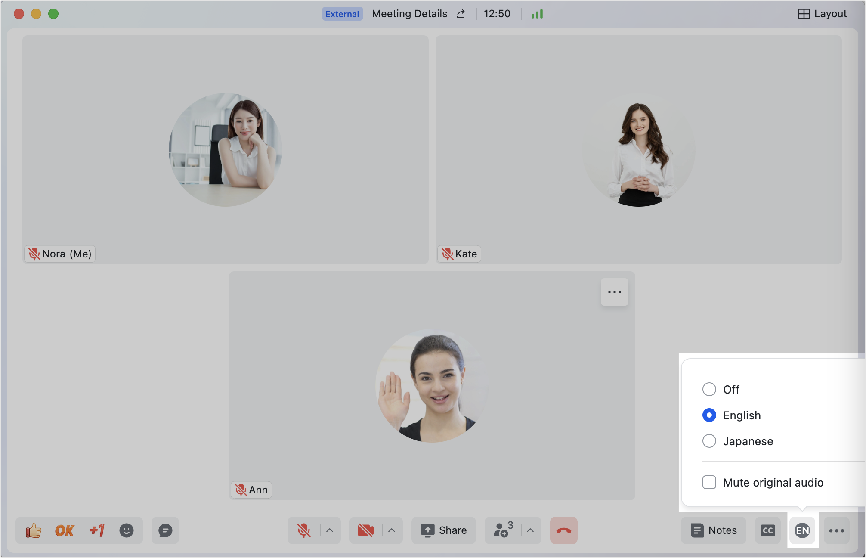Send the +1 reaction

tap(97, 530)
